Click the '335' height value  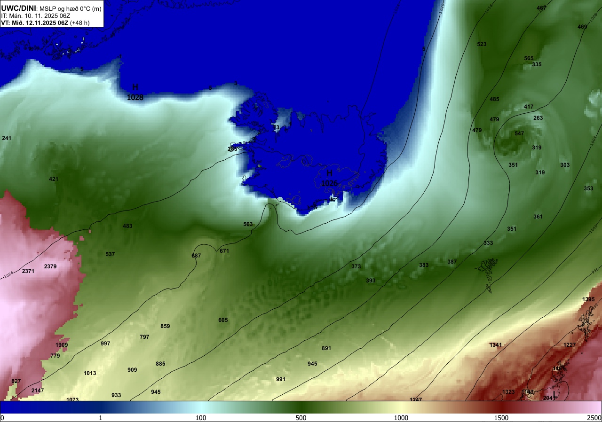click(537, 64)
